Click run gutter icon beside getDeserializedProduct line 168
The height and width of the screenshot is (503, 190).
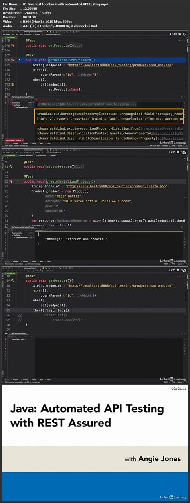(12, 60)
